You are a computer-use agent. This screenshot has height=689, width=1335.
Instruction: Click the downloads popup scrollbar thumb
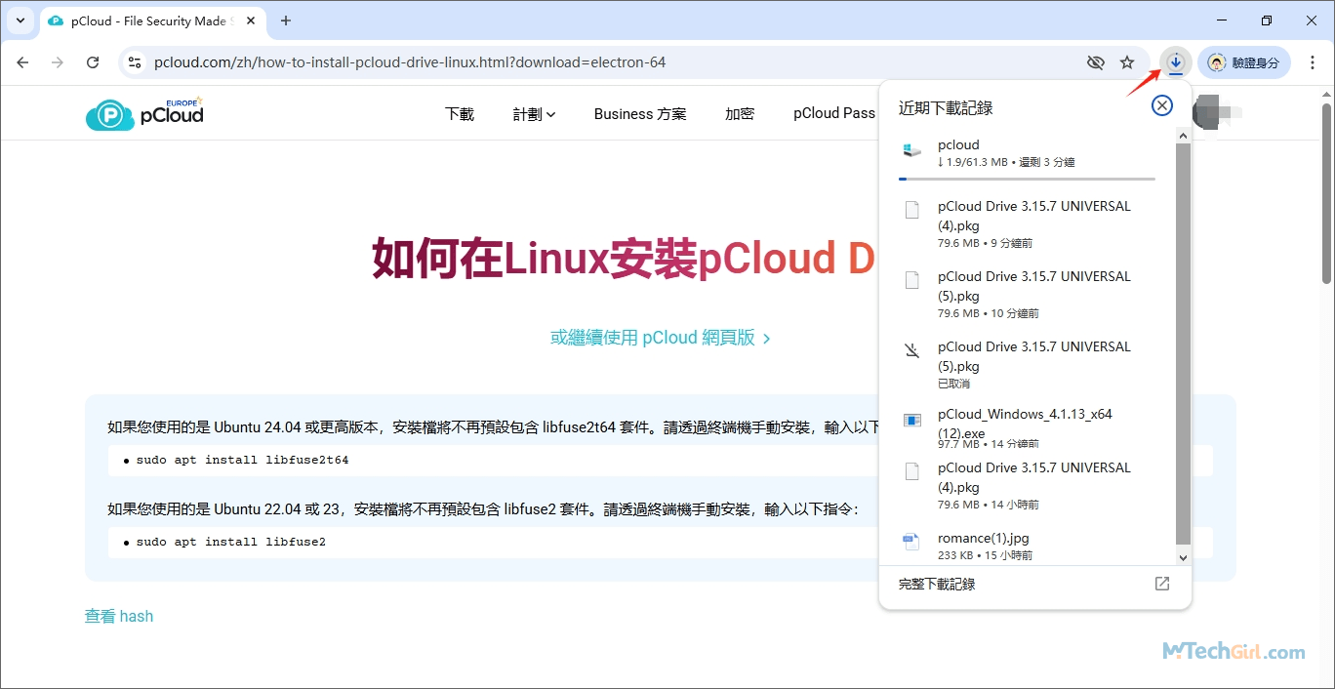[x=1184, y=344]
